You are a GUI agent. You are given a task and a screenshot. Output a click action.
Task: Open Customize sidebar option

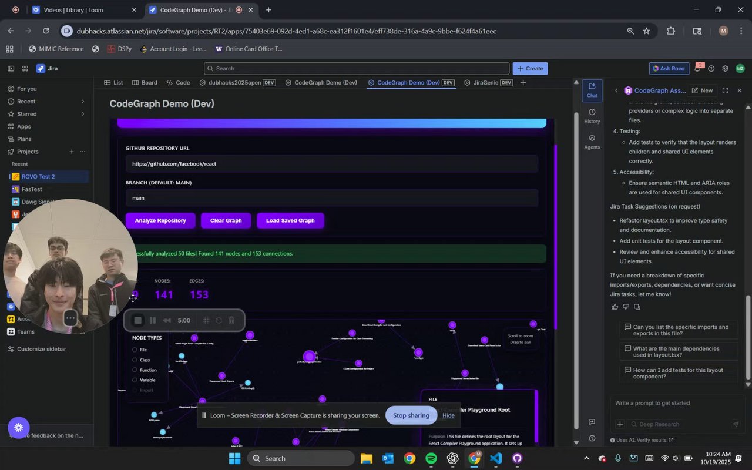click(41, 349)
